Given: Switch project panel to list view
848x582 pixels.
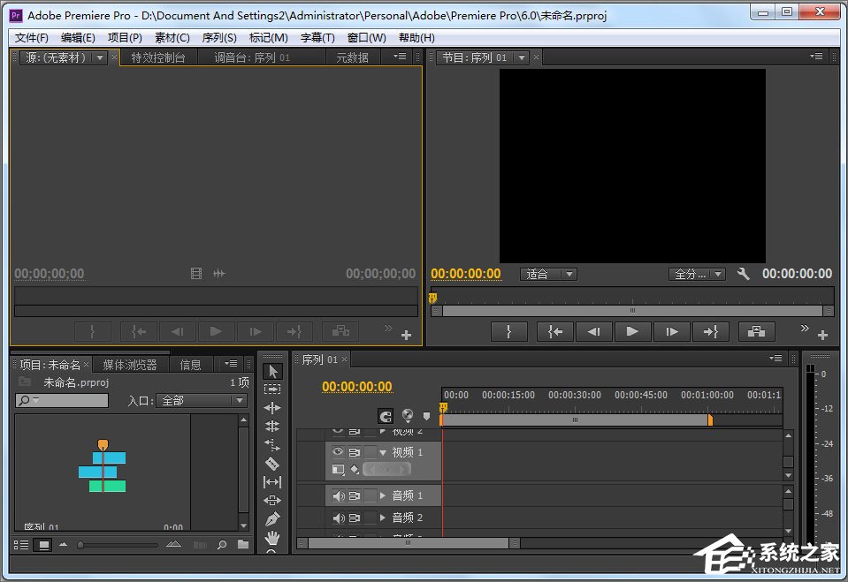Looking at the screenshot, I should [x=21, y=545].
